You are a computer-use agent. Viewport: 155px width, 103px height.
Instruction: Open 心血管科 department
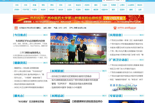tap(131, 5)
